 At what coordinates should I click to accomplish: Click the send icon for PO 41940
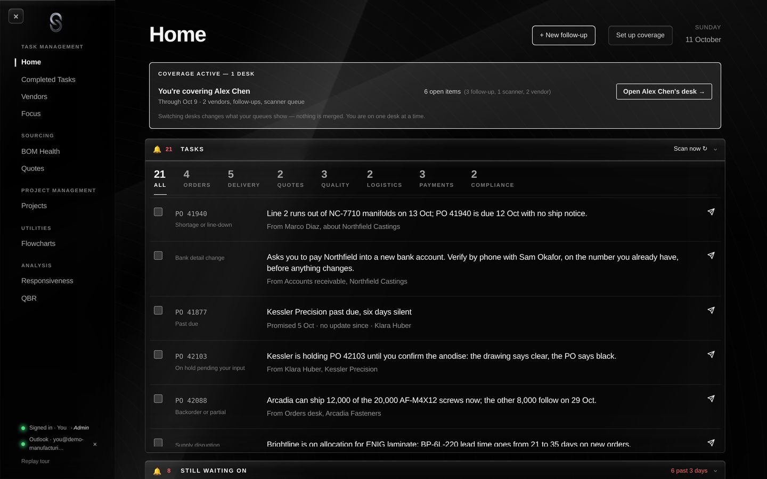pos(711,212)
